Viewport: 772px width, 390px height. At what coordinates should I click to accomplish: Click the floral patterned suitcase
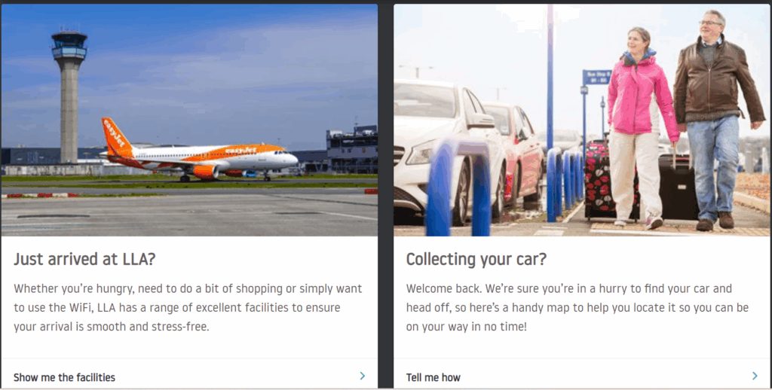tap(598, 181)
